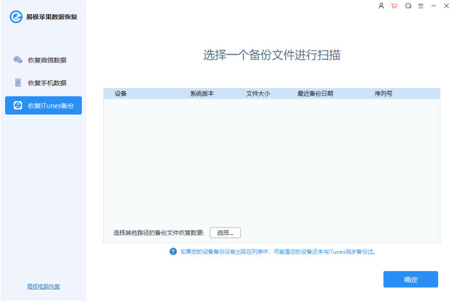The width and height of the screenshot is (454, 303).
Task: Click the WeChat icon in the sidebar
Action: pyautogui.click(x=18, y=60)
